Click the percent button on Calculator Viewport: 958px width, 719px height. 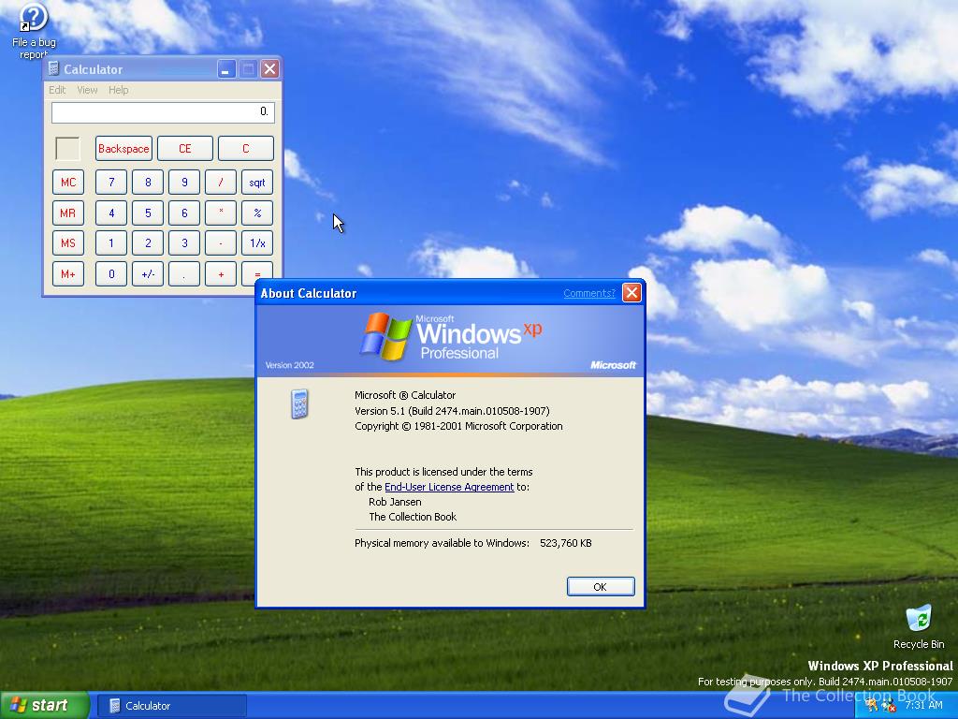[255, 213]
